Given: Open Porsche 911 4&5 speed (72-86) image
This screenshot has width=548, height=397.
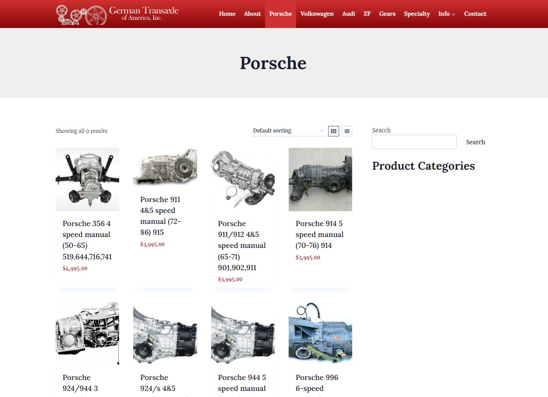Looking at the screenshot, I should (165, 167).
